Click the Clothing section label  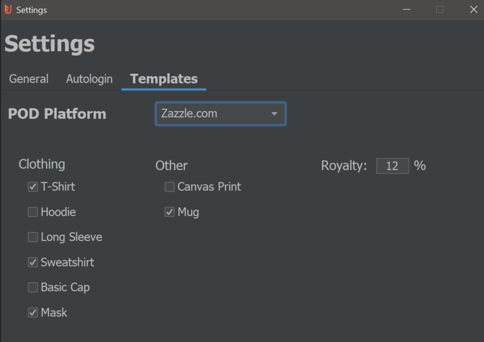pyautogui.click(x=42, y=164)
